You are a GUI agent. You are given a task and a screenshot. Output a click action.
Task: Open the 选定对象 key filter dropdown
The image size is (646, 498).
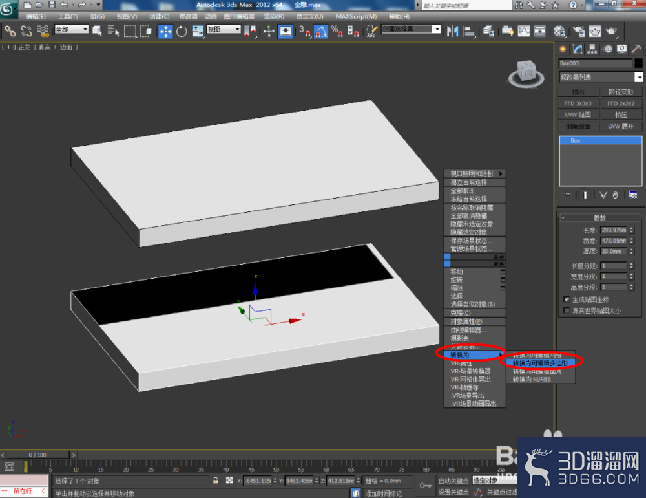click(x=494, y=481)
